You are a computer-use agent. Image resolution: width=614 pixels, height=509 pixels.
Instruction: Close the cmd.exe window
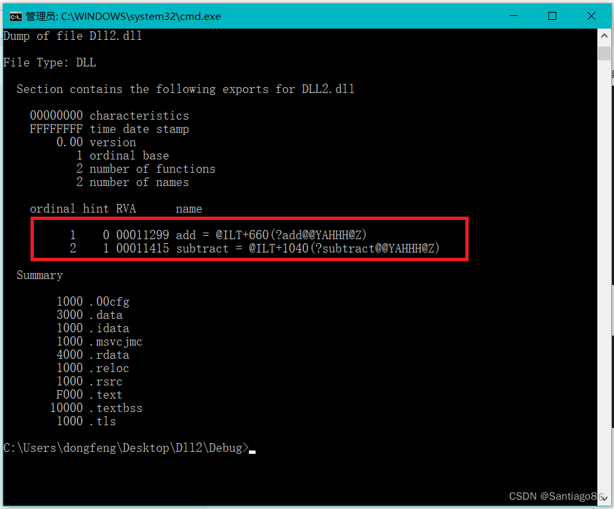click(591, 16)
